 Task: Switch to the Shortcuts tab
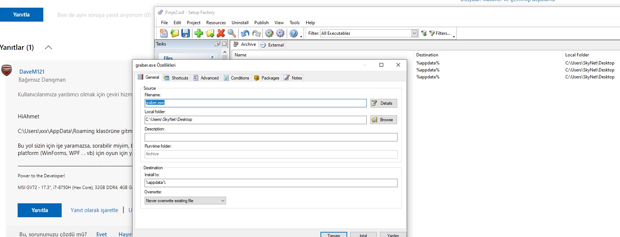point(176,78)
